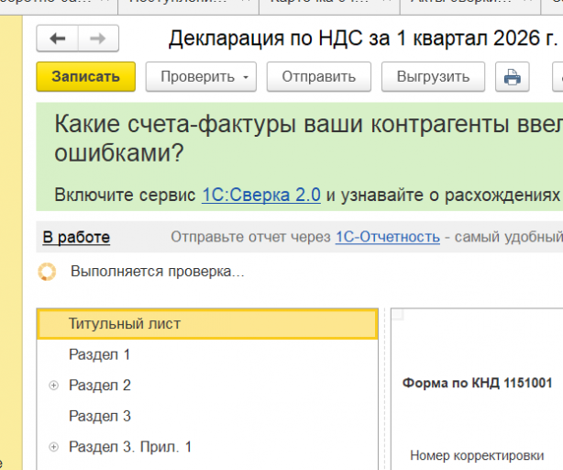
Task: Save the report with Записать
Action: [x=86, y=76]
